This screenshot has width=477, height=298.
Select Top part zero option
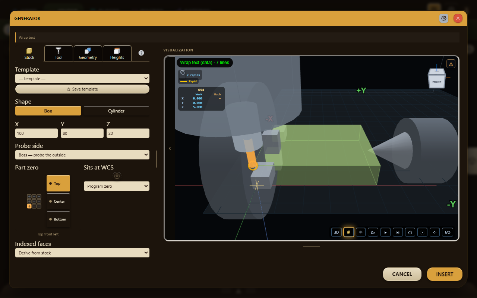[58, 183]
